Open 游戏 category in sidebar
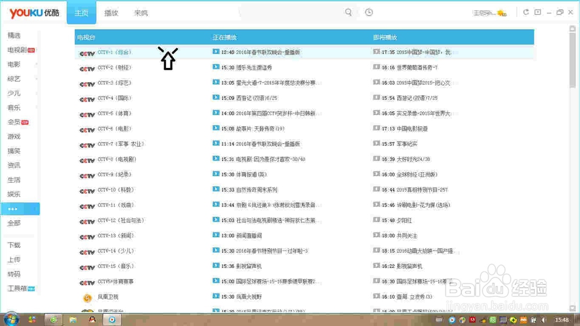This screenshot has height=326, width=580. click(x=14, y=136)
